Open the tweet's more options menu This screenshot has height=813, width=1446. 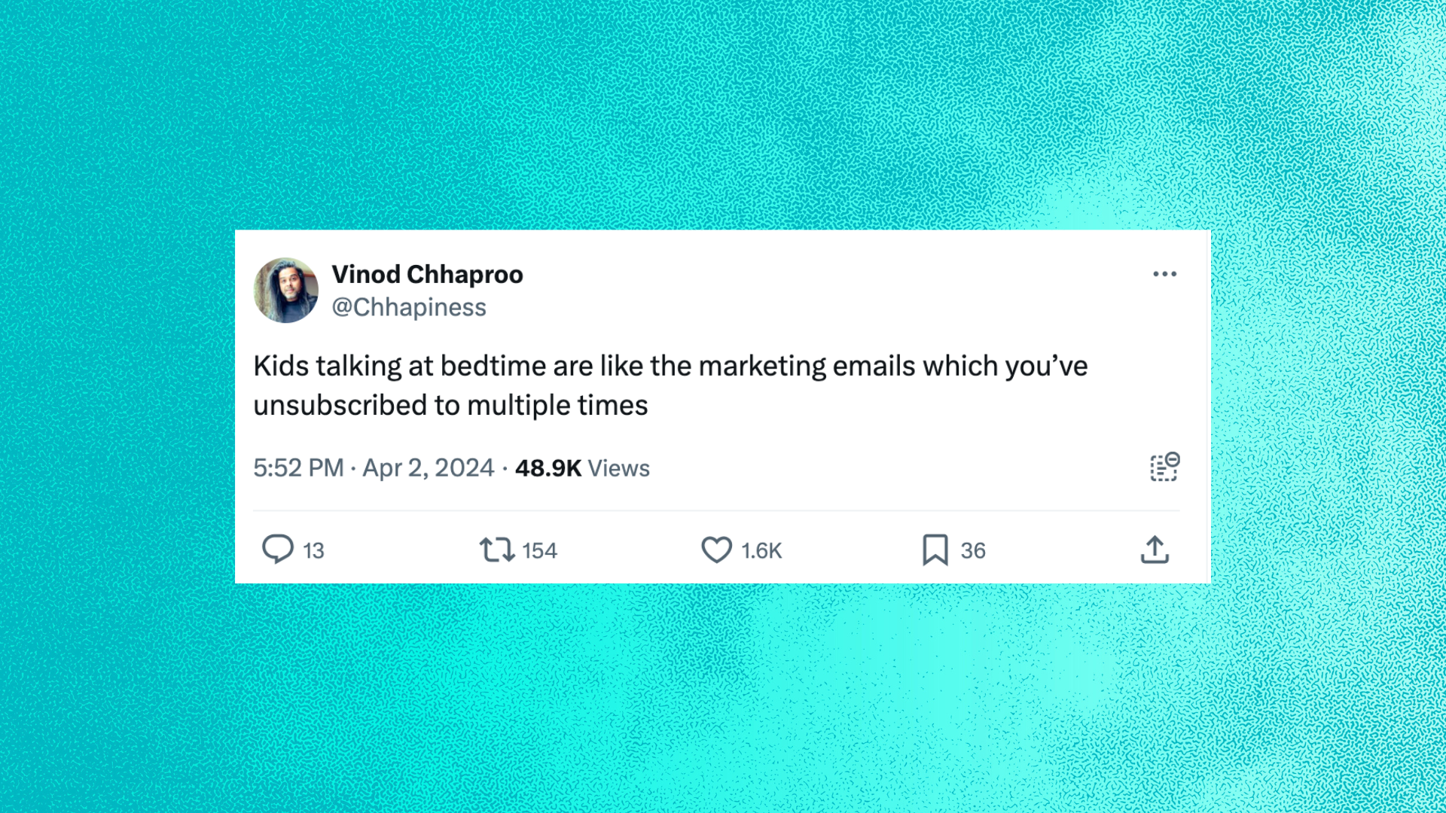pos(1164,274)
